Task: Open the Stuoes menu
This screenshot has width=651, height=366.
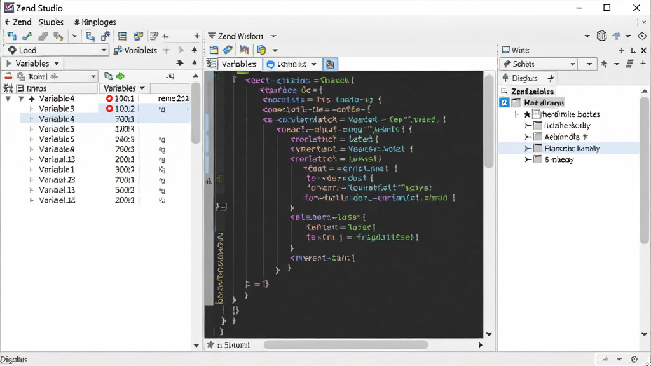Action: click(51, 22)
